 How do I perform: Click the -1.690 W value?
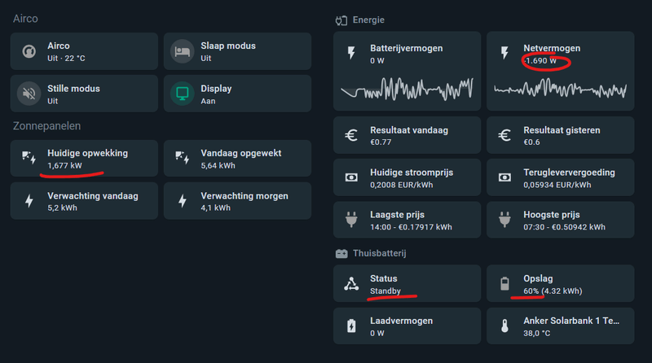point(540,61)
